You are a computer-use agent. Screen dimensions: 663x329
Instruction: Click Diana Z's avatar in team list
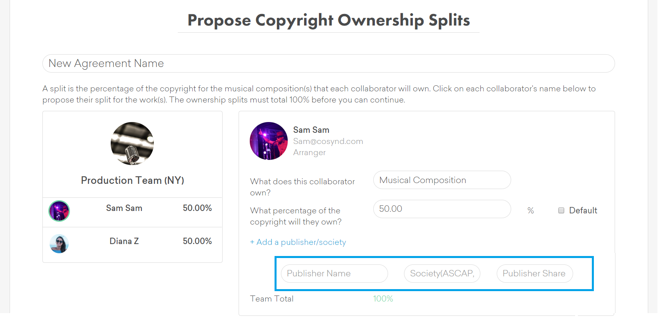59,244
